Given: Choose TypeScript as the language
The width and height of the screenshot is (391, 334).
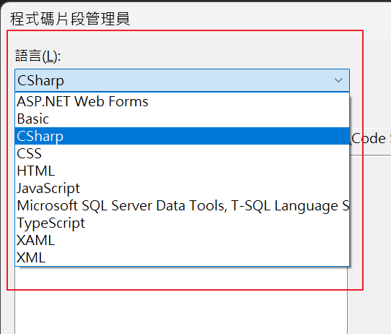Looking at the screenshot, I should tap(182, 223).
